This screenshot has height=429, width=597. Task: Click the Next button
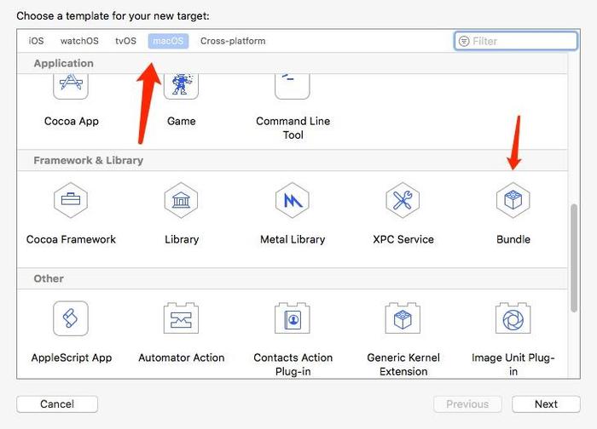tap(546, 404)
